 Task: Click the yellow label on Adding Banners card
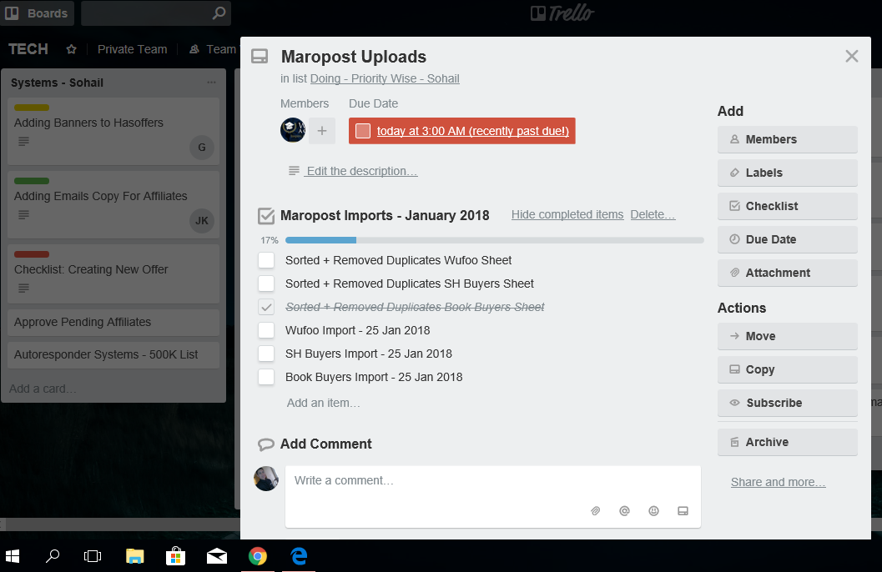tap(32, 108)
